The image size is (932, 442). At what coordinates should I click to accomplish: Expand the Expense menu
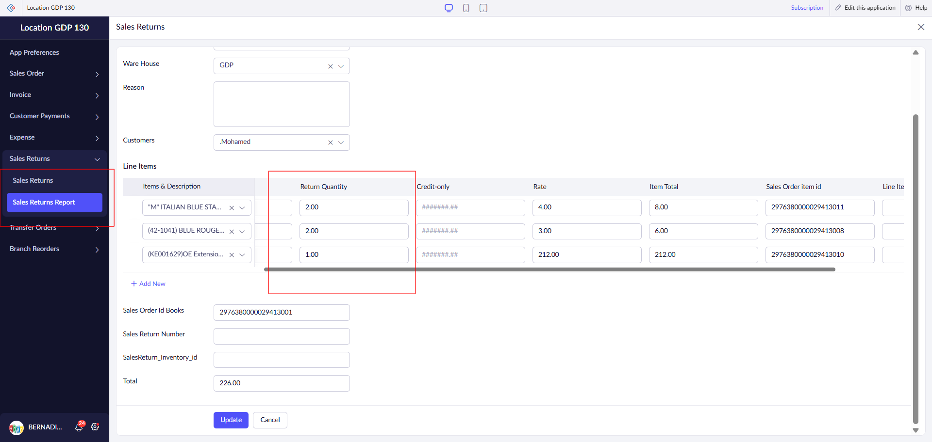click(x=54, y=138)
